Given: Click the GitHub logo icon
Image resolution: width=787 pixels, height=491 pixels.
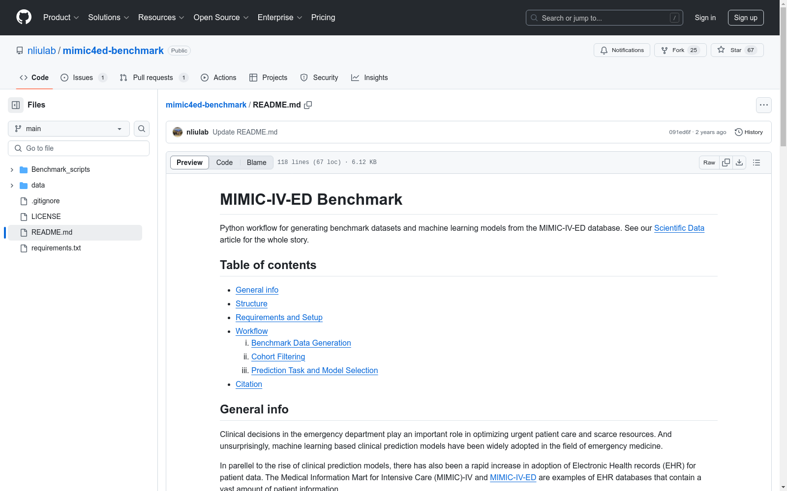Looking at the screenshot, I should [x=24, y=17].
